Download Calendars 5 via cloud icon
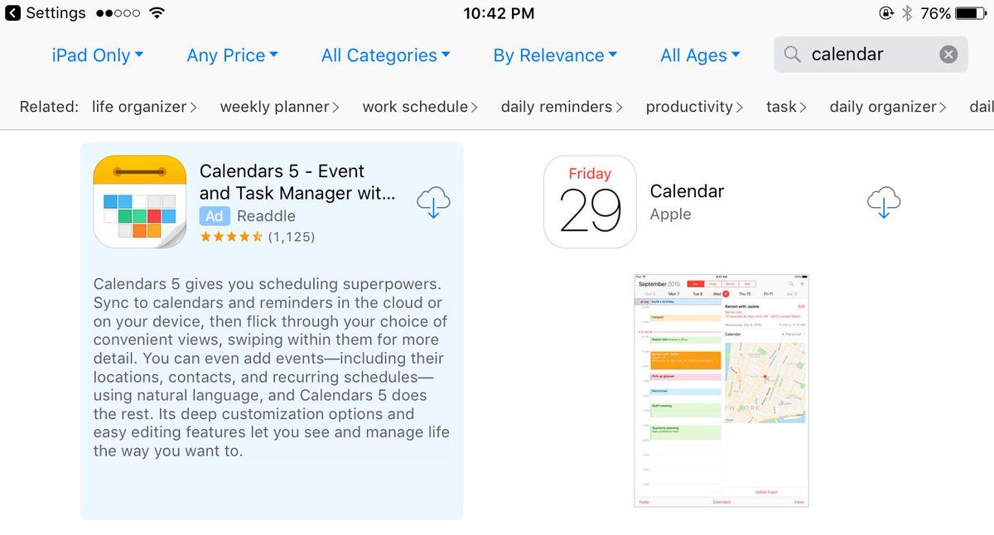994x535 pixels. 433,202
